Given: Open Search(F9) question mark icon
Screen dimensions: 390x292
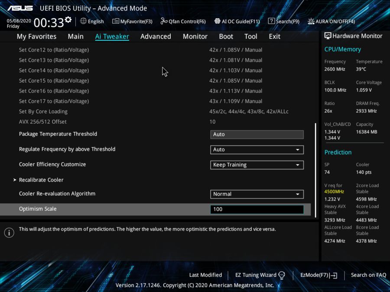Looking at the screenshot, I should pos(271,21).
